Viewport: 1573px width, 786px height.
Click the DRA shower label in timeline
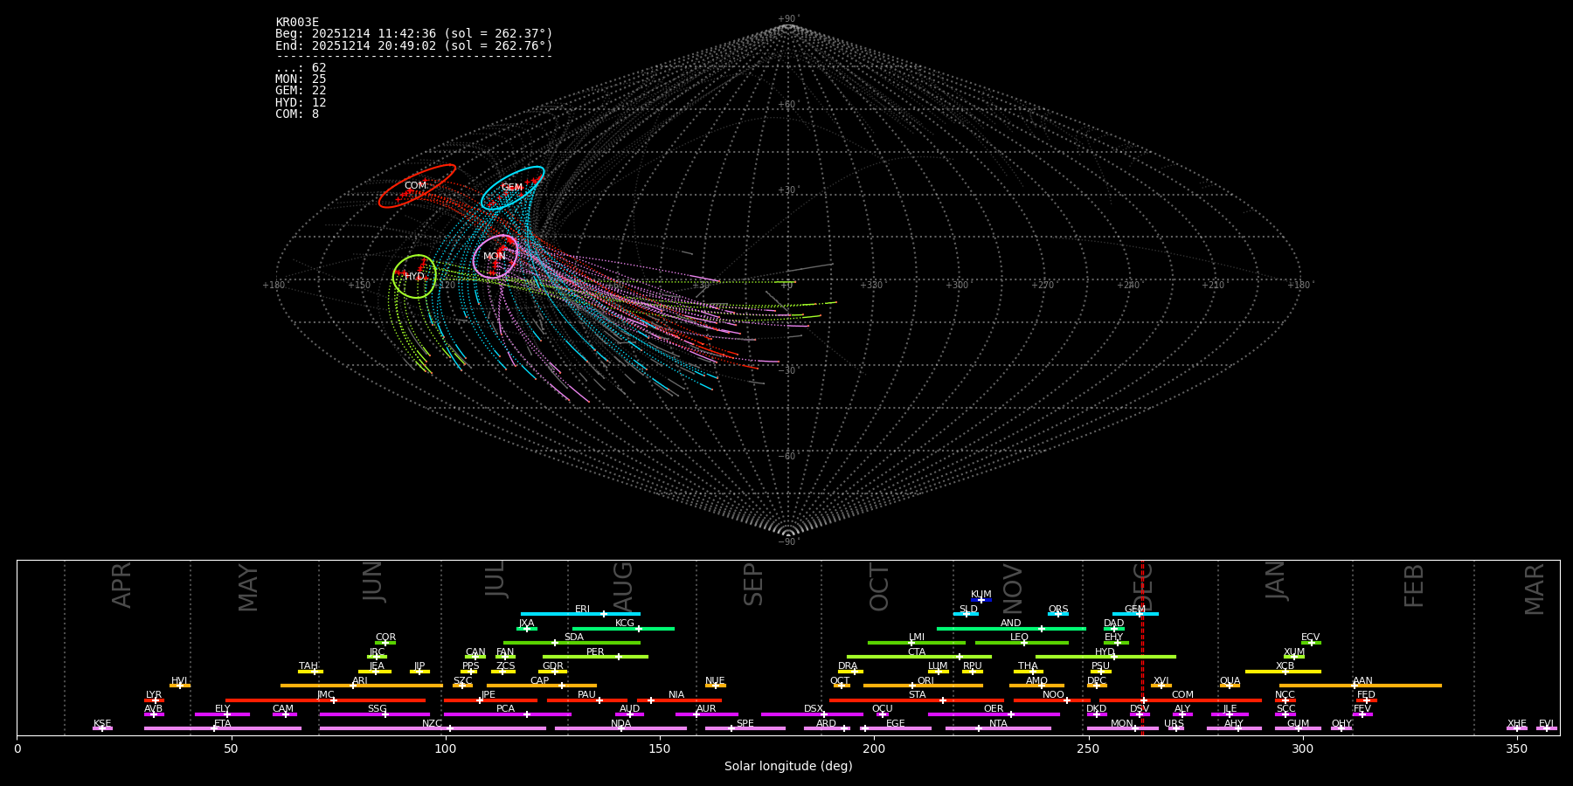click(x=848, y=666)
